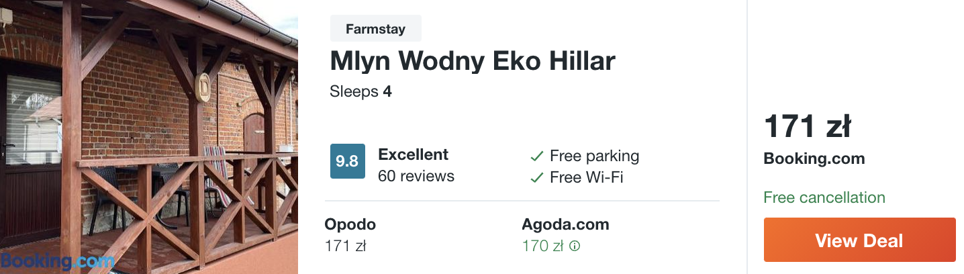Open the 60 reviews link
Screen dimensions: 964x274
point(416,176)
